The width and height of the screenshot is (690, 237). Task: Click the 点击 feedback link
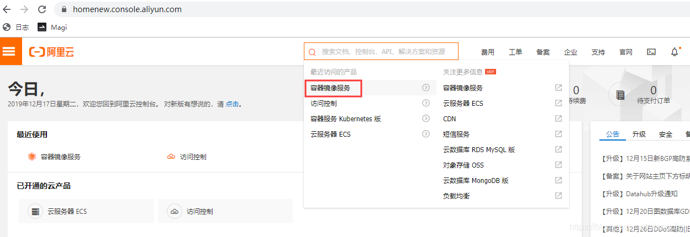(232, 104)
